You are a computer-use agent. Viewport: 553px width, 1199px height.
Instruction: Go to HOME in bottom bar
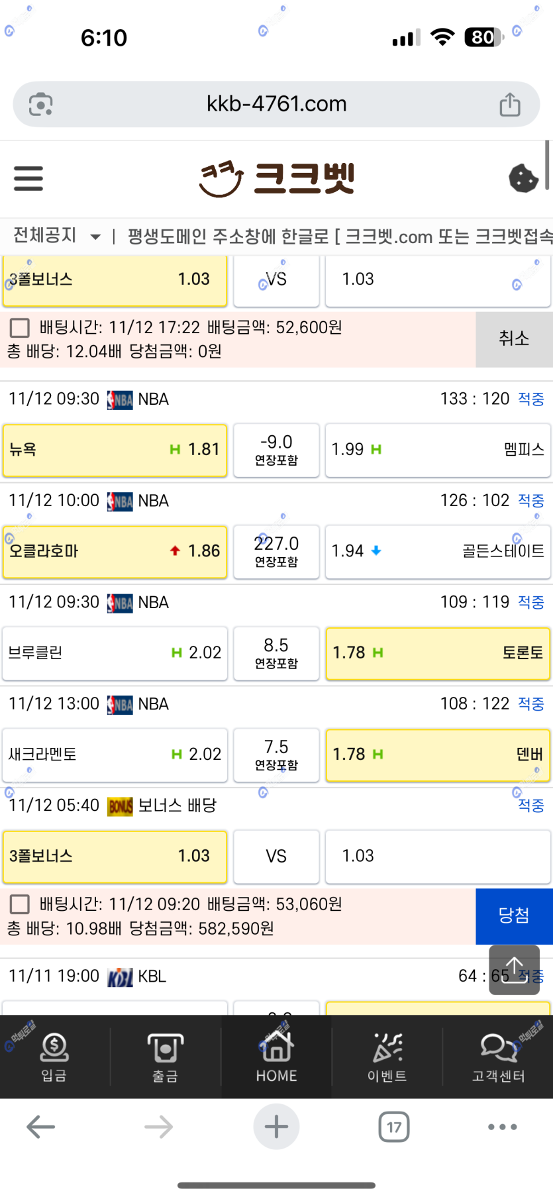(x=276, y=1057)
